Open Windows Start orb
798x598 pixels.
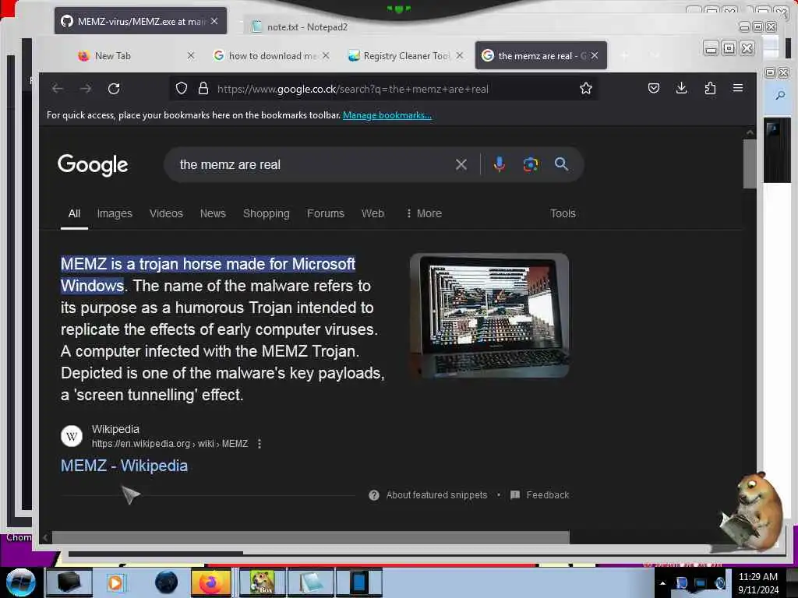click(x=21, y=582)
